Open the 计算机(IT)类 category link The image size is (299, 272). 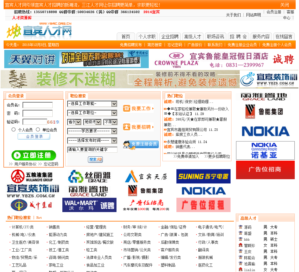click(23, 227)
